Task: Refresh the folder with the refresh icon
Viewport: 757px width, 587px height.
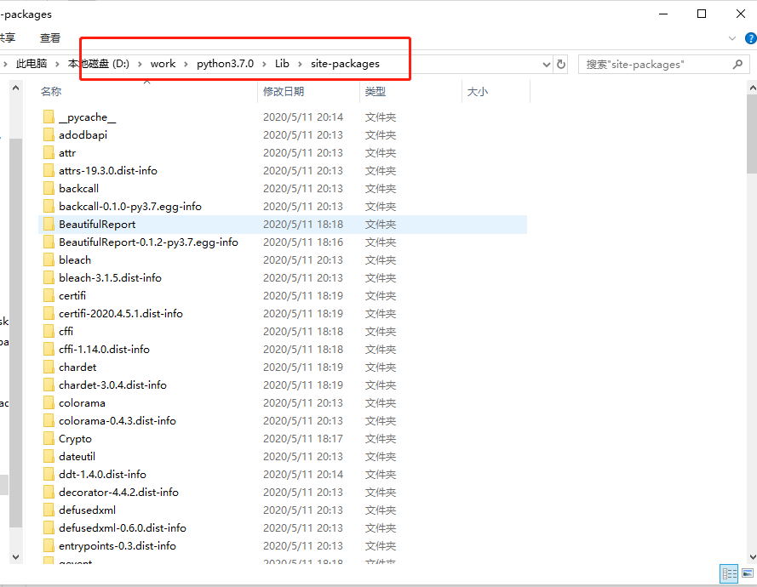Action: (x=561, y=64)
